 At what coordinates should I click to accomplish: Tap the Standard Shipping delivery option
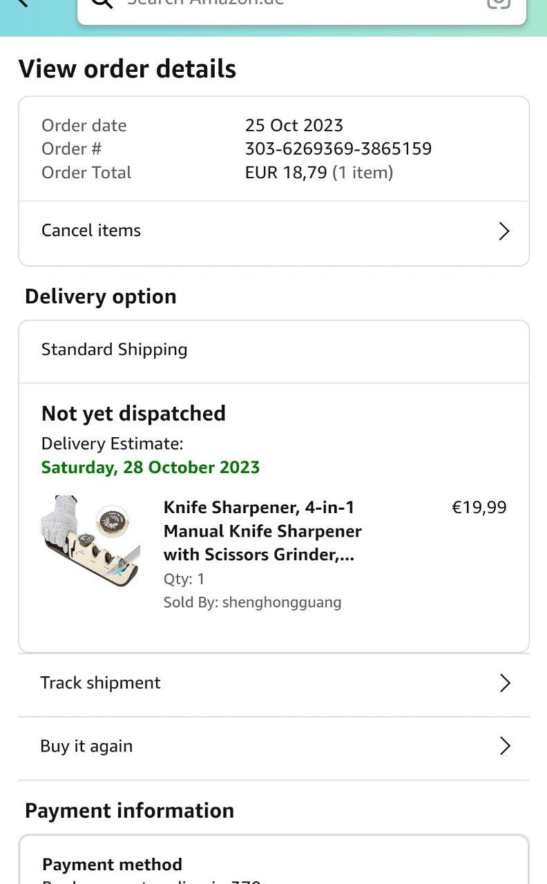[115, 349]
